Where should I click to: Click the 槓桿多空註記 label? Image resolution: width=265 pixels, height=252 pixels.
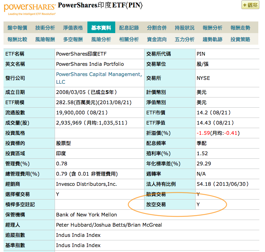[x=20, y=204]
